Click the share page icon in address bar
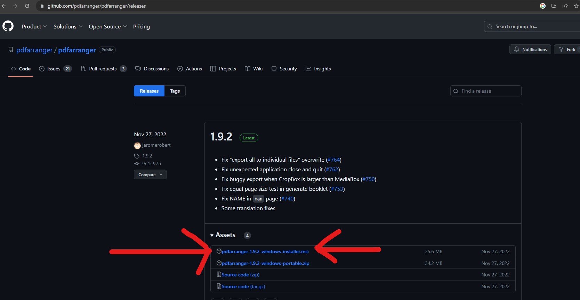Screen dimensions: 580x300 [565, 6]
